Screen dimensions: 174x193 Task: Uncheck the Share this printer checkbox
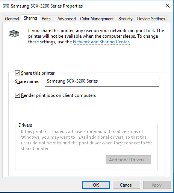pyautogui.click(x=17, y=73)
